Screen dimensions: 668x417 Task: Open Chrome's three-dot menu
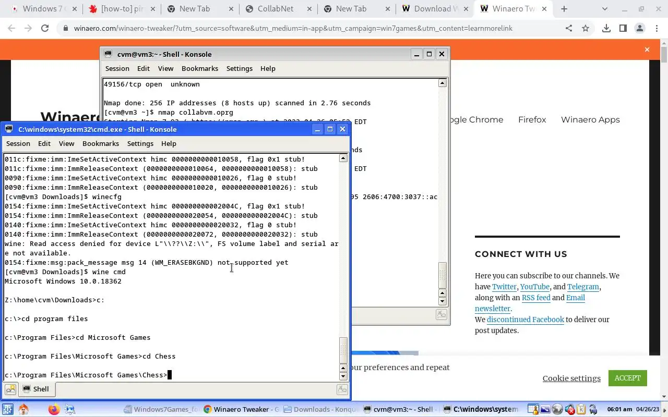(x=656, y=28)
